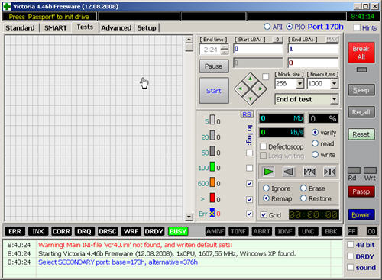Select the butterfly seek mode button

coord(329,172)
